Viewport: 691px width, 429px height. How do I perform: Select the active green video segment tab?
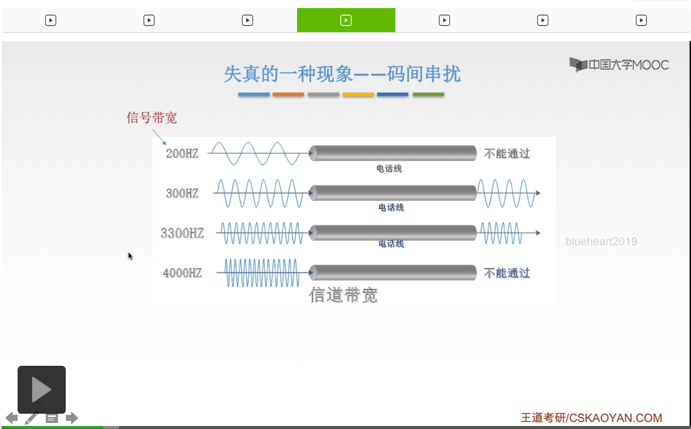(x=346, y=20)
